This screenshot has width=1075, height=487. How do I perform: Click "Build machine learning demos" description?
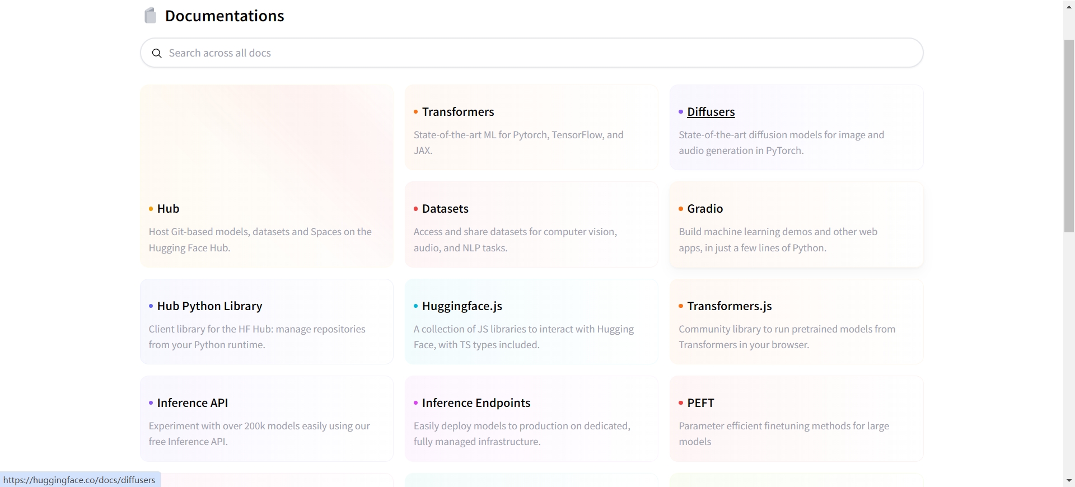778,240
